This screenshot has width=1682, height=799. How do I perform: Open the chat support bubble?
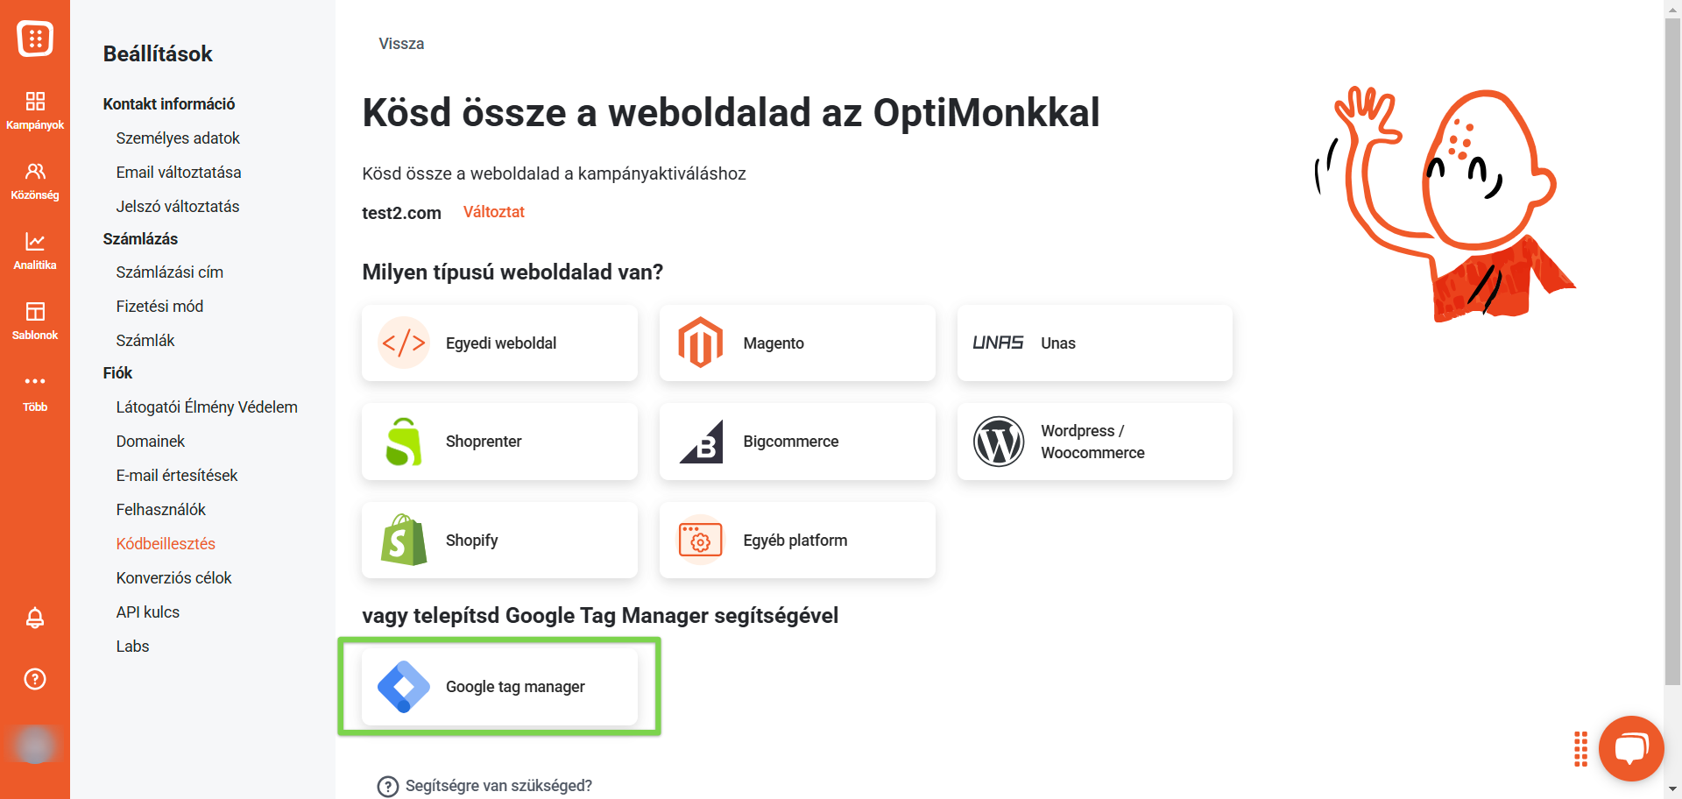tap(1630, 748)
